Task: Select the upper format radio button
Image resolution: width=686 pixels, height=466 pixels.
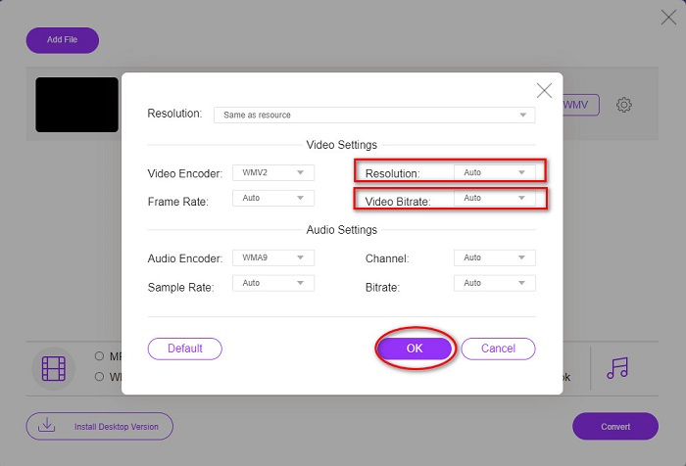Action: coord(100,356)
